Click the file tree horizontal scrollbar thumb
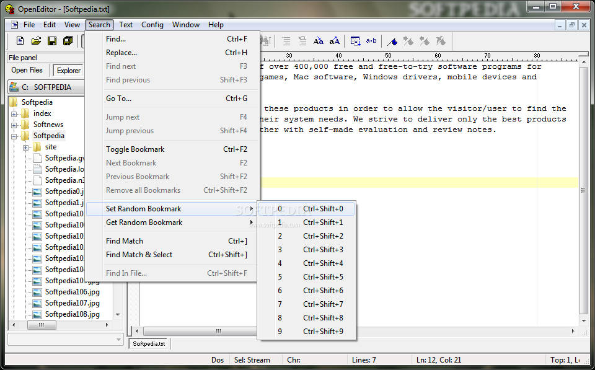The width and height of the screenshot is (595, 370). [x=42, y=325]
